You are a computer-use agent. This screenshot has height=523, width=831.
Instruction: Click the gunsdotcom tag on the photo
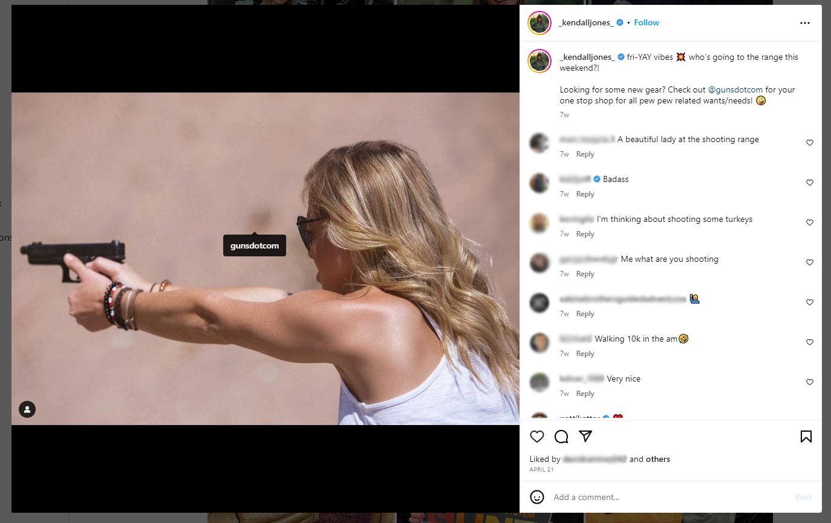pos(255,245)
